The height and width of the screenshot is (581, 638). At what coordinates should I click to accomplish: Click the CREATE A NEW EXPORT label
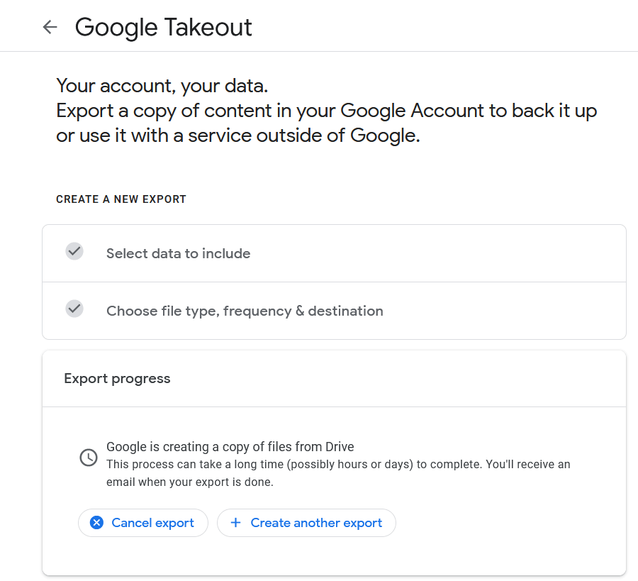[121, 199]
